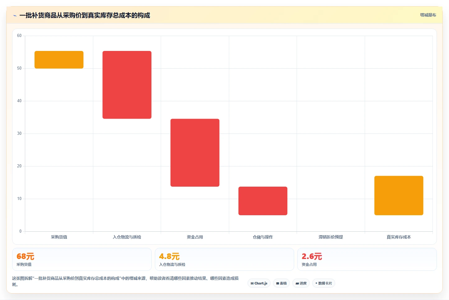The width and height of the screenshot is (449, 300).
Task: Click the Chart.js tag chip
Action: tap(259, 283)
